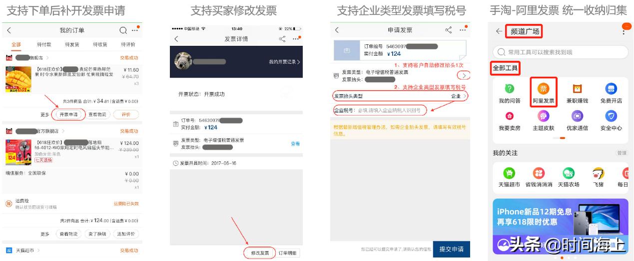Tap order image placeholder on 申请发票
The image size is (634, 261).
pos(347,51)
